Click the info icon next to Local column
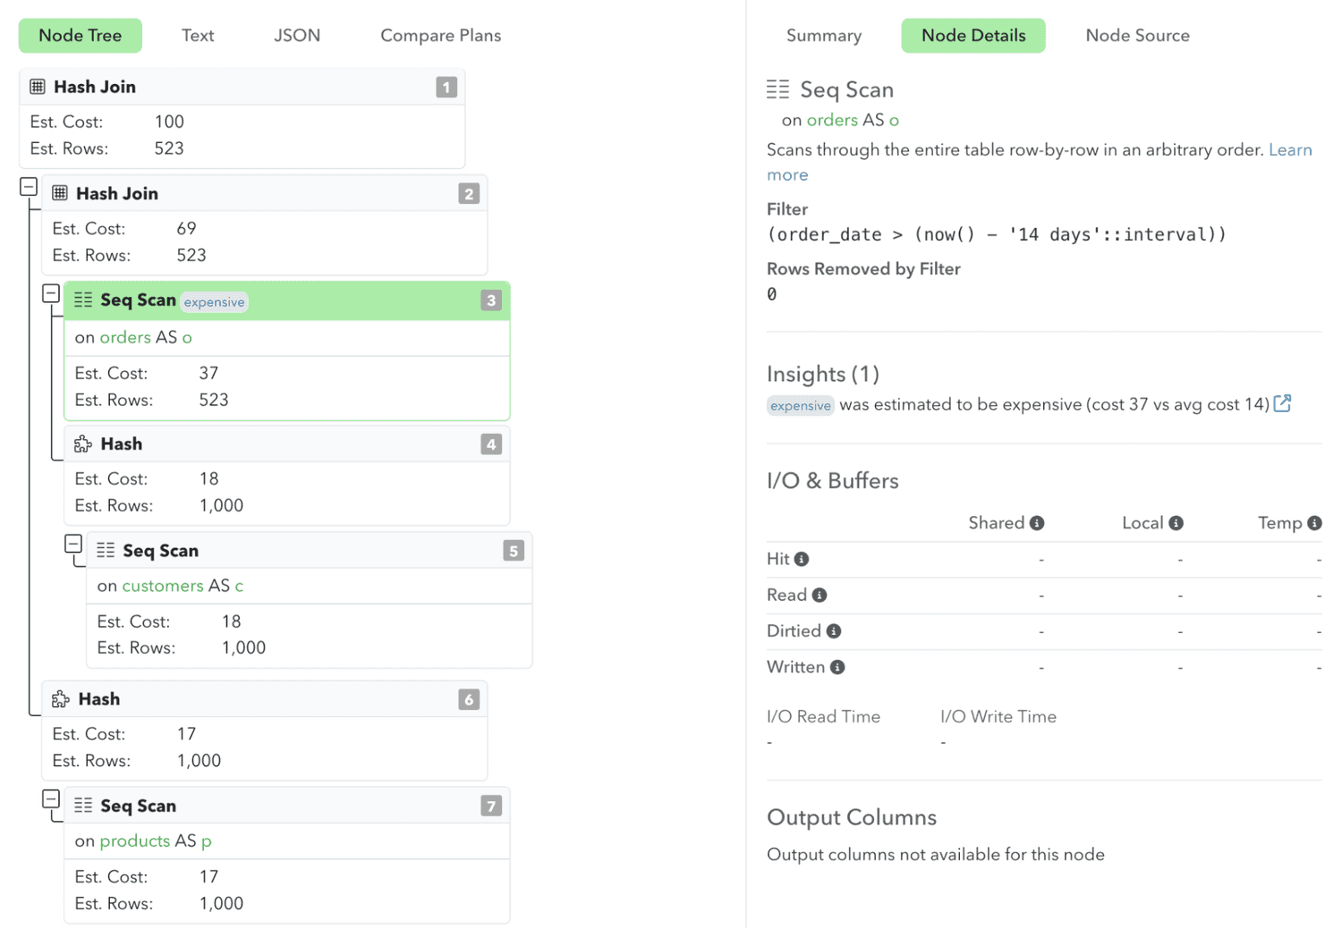The width and height of the screenshot is (1342, 929). [x=1176, y=522]
